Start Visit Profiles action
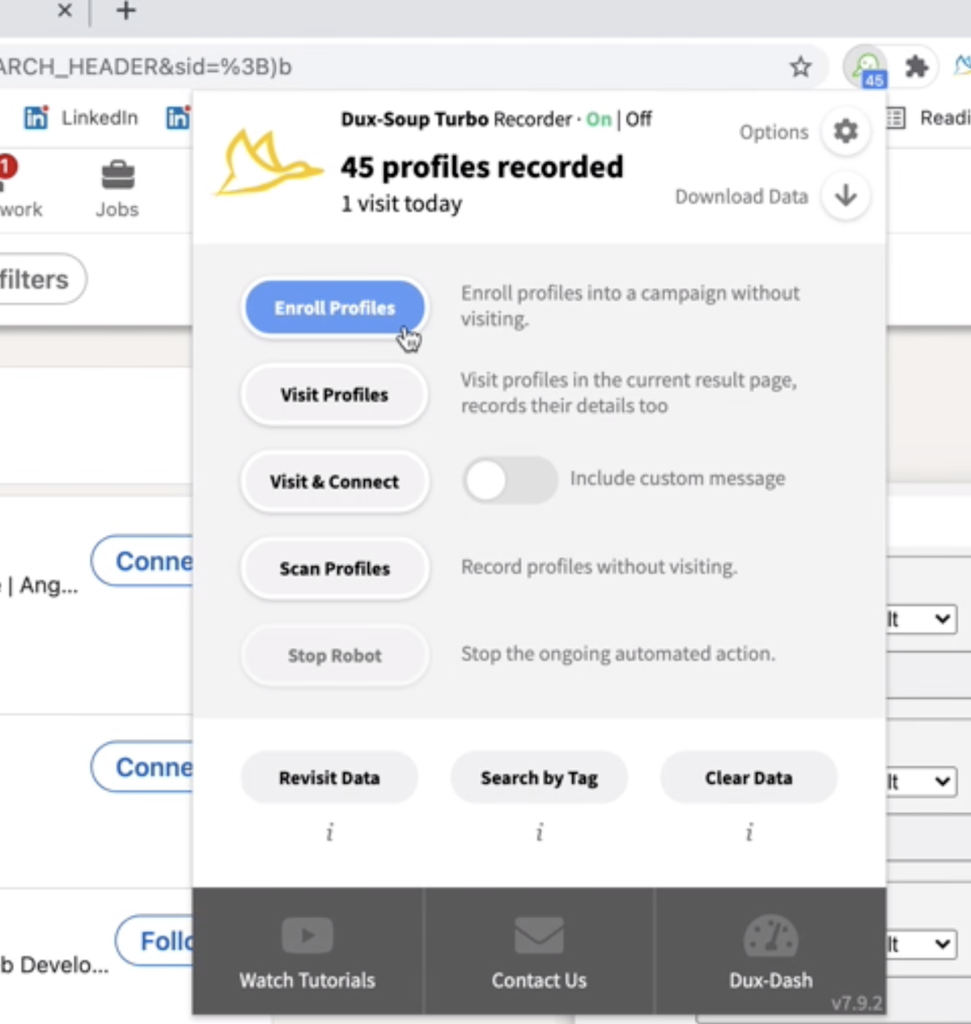Screen dimensions: 971x1024 click(334, 395)
